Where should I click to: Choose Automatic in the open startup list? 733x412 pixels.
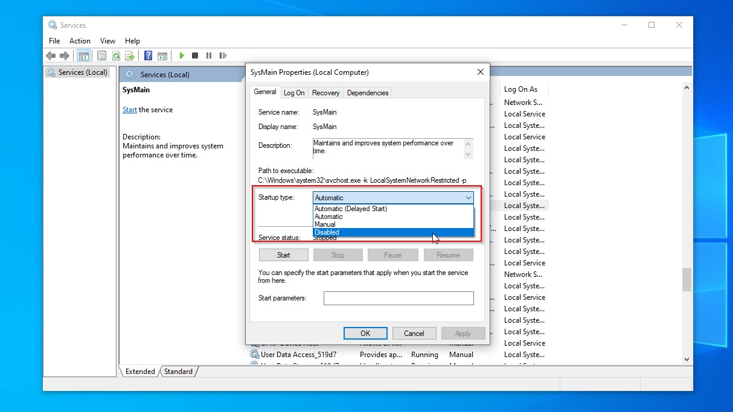click(393, 217)
